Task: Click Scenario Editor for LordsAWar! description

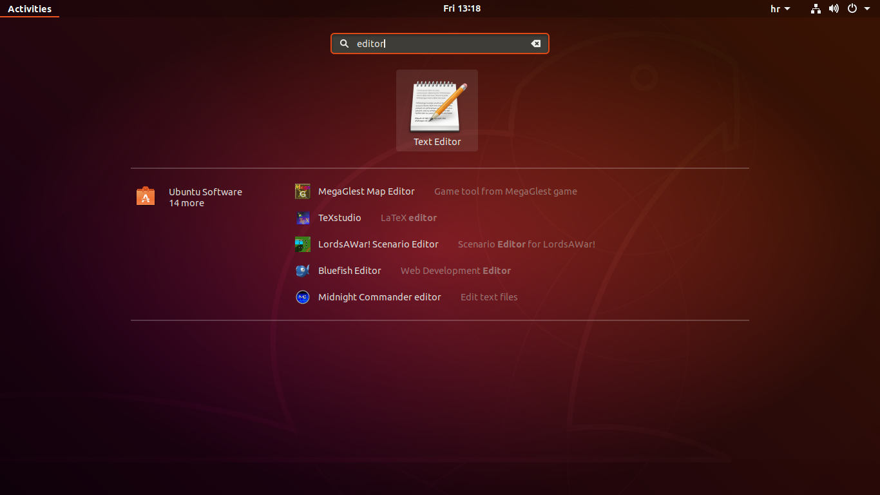Action: pos(526,244)
